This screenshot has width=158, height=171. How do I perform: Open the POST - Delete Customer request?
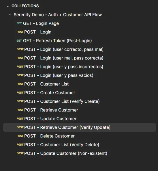pos(49,136)
